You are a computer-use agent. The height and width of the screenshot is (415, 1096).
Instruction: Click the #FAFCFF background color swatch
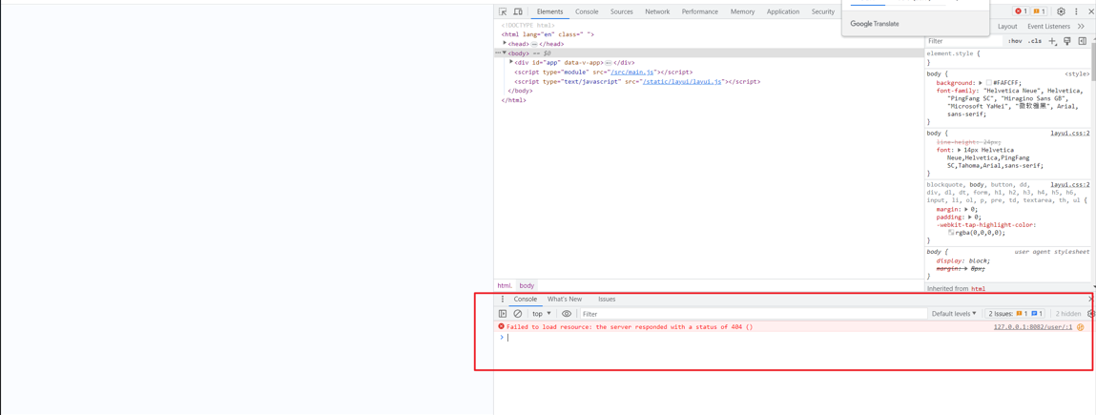tap(989, 82)
